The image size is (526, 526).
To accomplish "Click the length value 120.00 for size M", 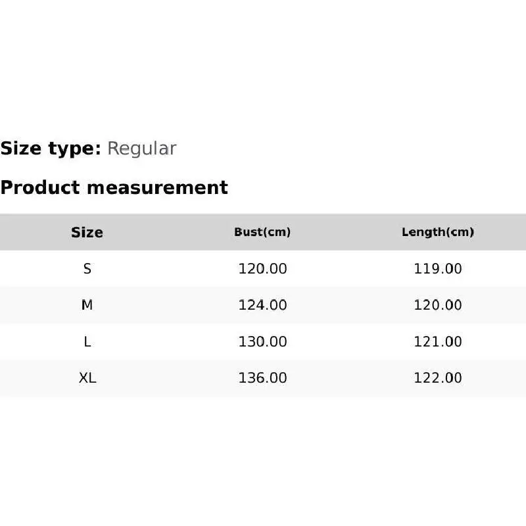I will 438,305.
